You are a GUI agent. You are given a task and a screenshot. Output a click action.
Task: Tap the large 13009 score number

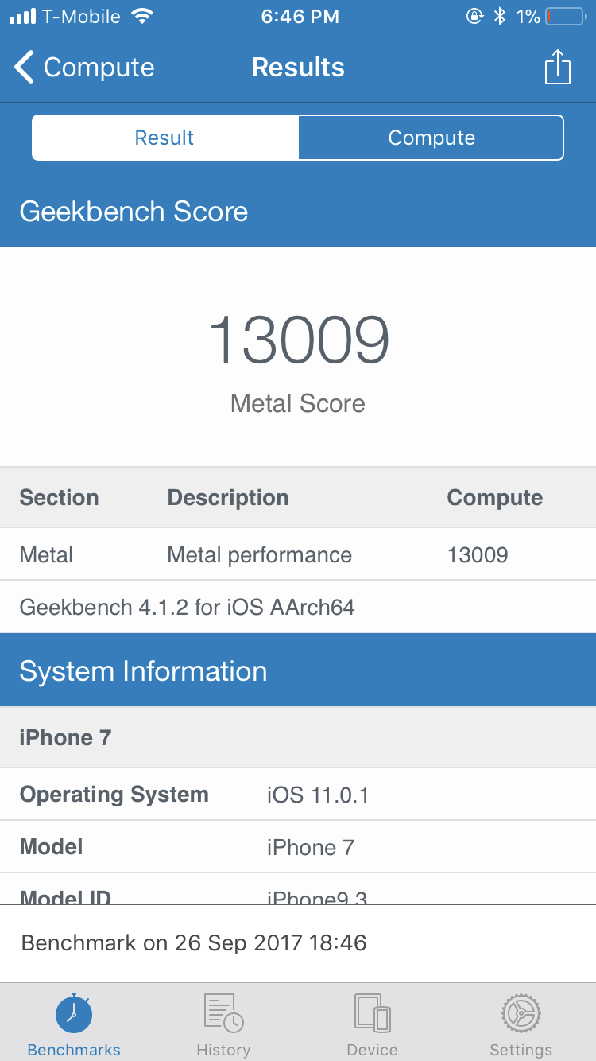tap(299, 340)
